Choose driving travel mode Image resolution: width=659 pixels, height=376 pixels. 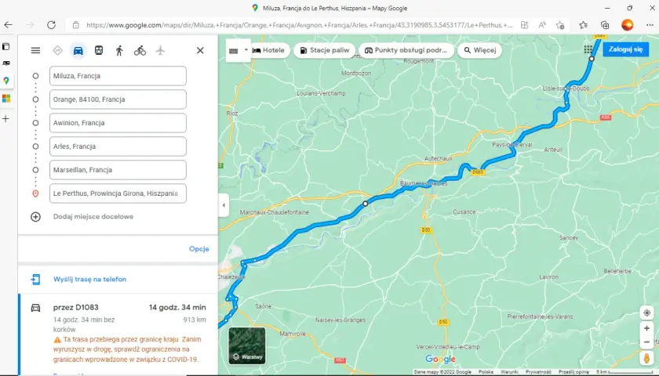click(78, 51)
